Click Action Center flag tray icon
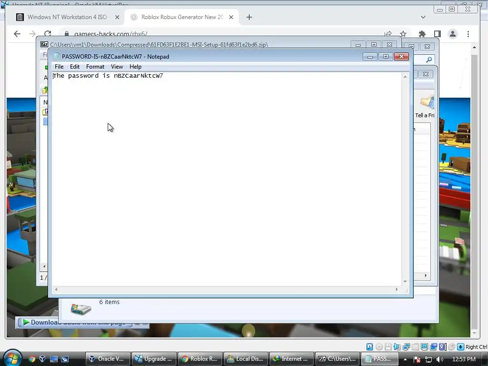This screenshot has width=488, height=366. tap(417, 359)
